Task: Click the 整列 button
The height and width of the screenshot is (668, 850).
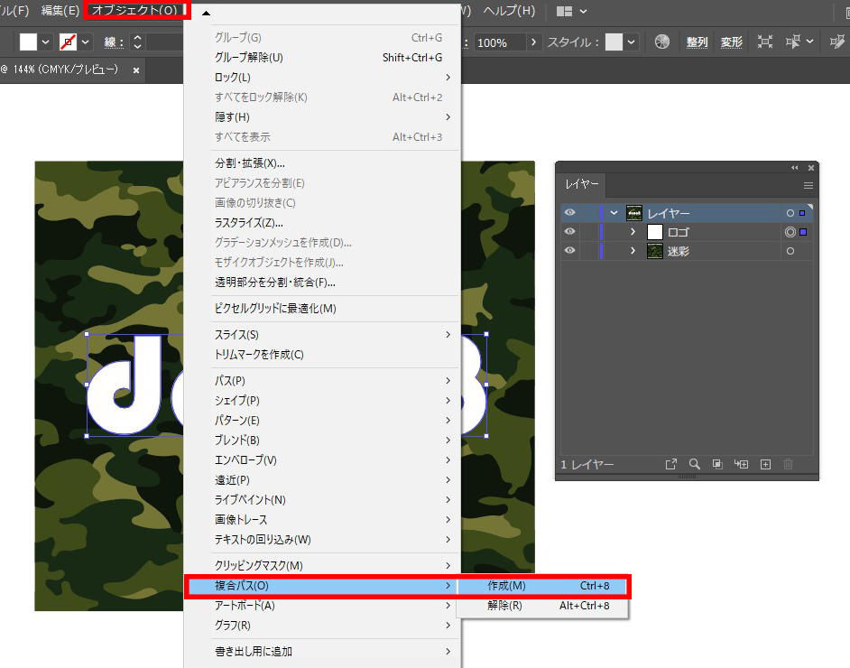Action: 696,42
